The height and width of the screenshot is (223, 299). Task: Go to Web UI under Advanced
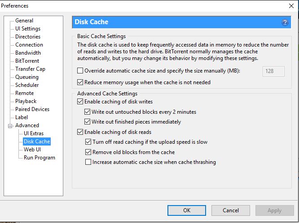click(x=32, y=150)
